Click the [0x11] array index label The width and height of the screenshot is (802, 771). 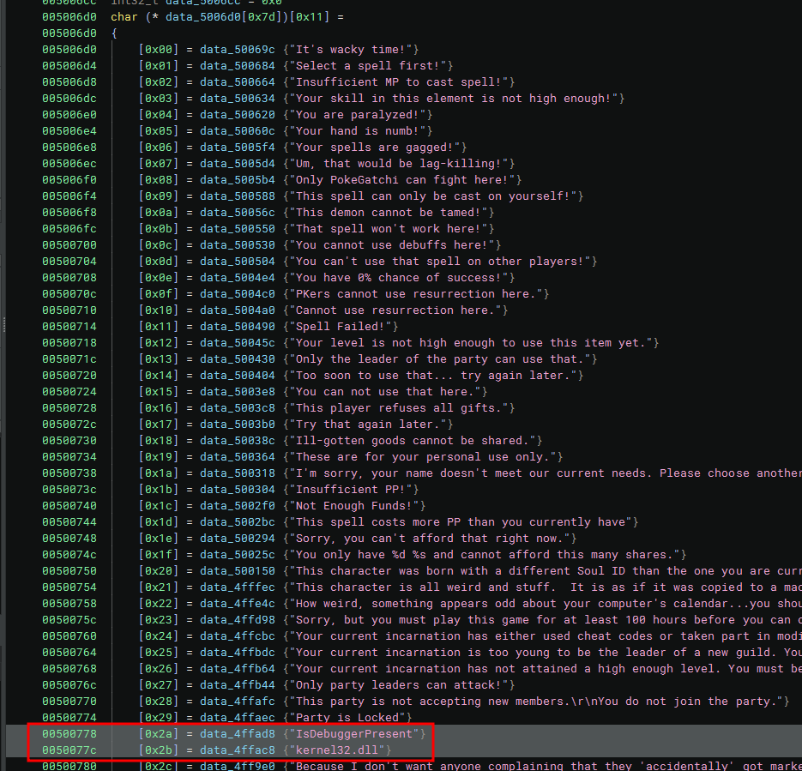pyautogui.click(x=156, y=327)
